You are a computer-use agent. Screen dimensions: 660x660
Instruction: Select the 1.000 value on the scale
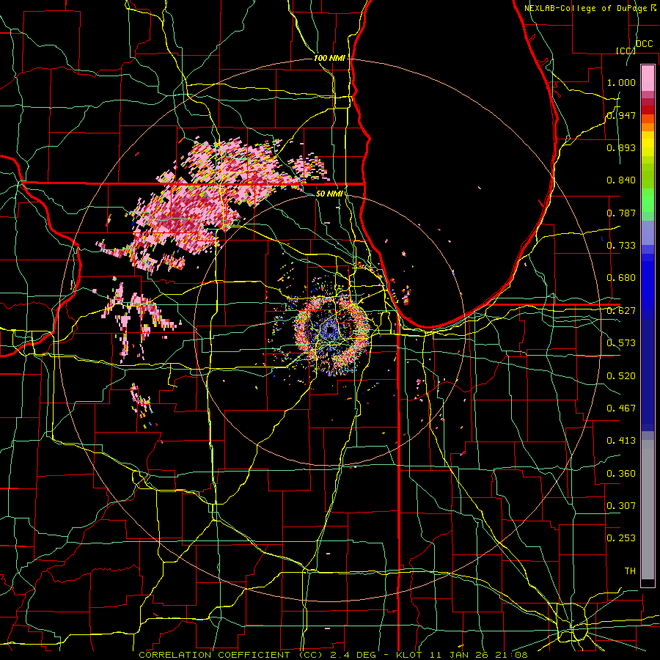click(621, 82)
